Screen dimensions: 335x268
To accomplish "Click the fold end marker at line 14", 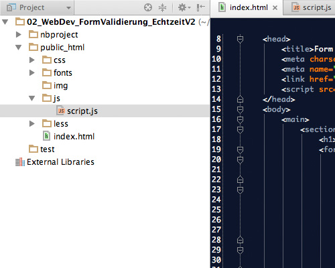I will tap(240, 99).
